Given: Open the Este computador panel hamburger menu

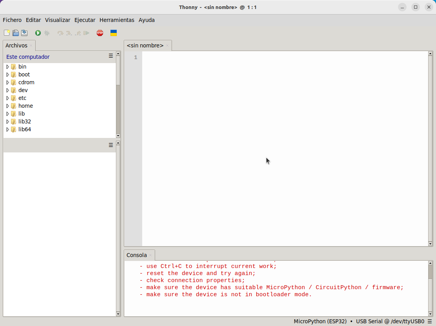Looking at the screenshot, I should pyautogui.click(x=111, y=56).
